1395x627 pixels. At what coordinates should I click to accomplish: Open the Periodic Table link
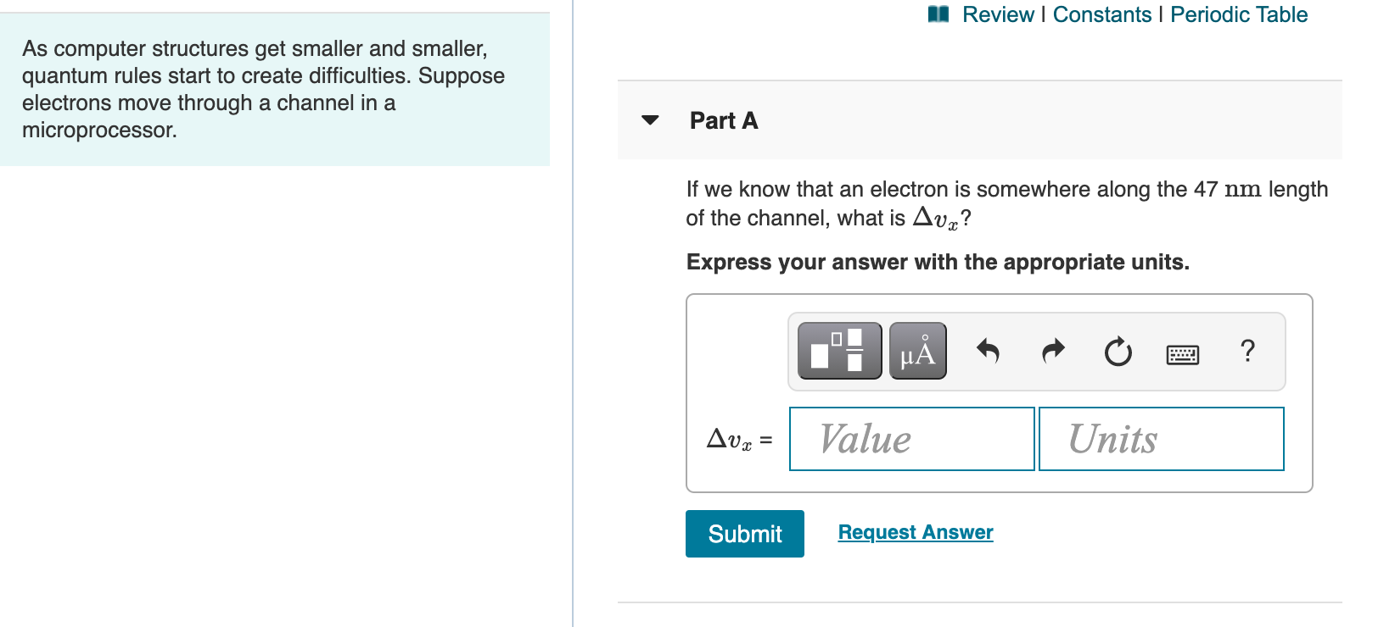tap(1238, 14)
